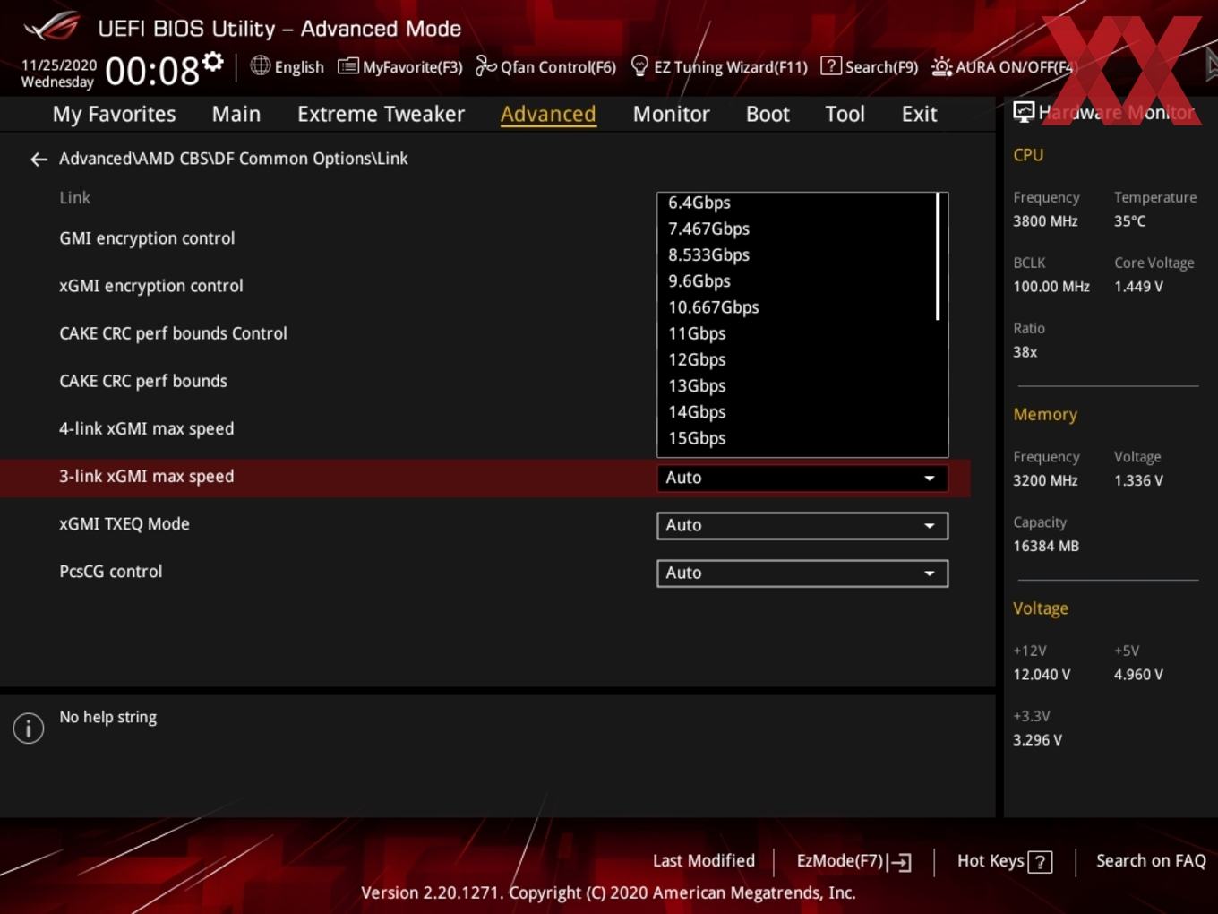Viewport: 1218px width, 914px height.
Task: Click the speed list scrollbar
Action: click(938, 256)
